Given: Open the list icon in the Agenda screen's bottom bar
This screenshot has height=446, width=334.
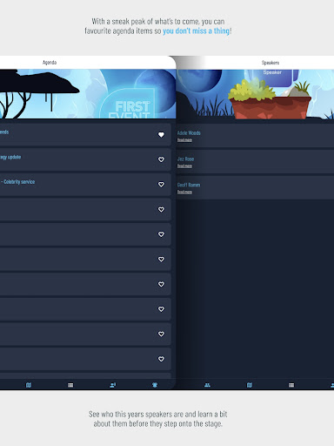Looking at the screenshot, I should click(x=70, y=385).
